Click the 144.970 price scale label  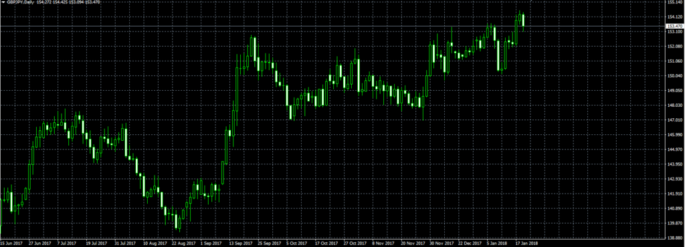[675, 150]
